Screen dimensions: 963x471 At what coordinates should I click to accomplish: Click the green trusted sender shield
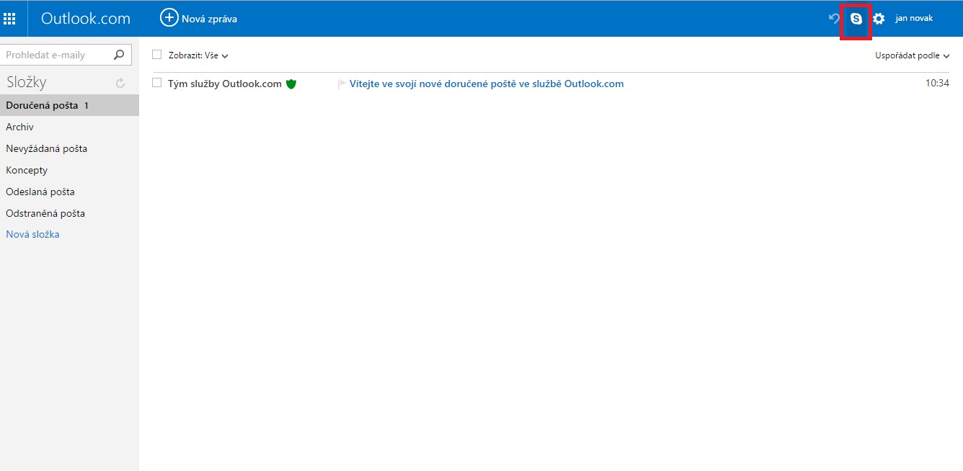291,84
